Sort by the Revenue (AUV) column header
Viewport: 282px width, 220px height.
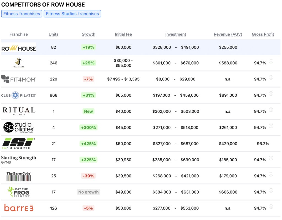pyautogui.click(x=228, y=34)
